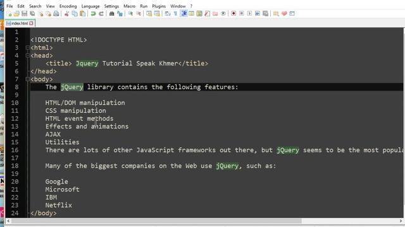Toggle synchronized horizontal scrolling

157,14
